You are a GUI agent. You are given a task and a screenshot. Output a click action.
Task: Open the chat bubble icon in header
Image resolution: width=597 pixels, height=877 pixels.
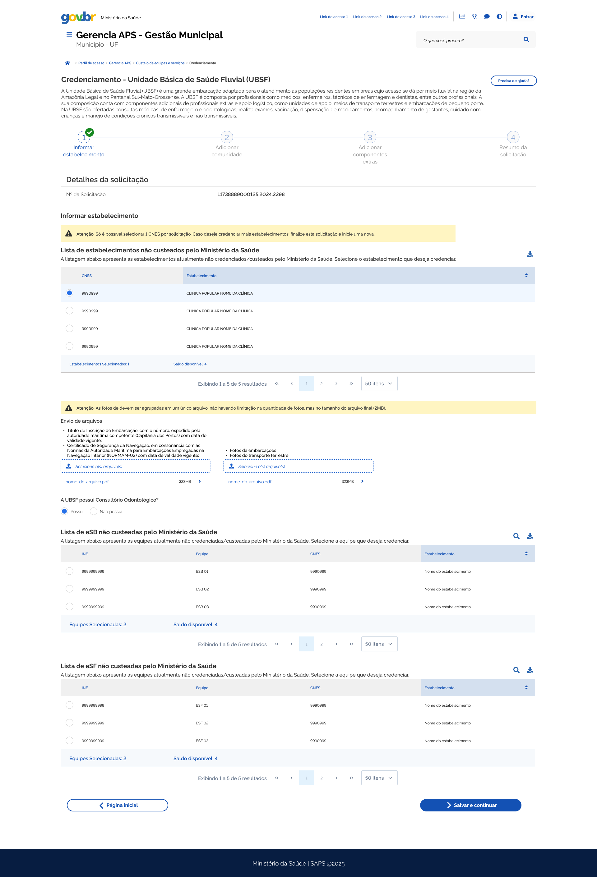(487, 16)
